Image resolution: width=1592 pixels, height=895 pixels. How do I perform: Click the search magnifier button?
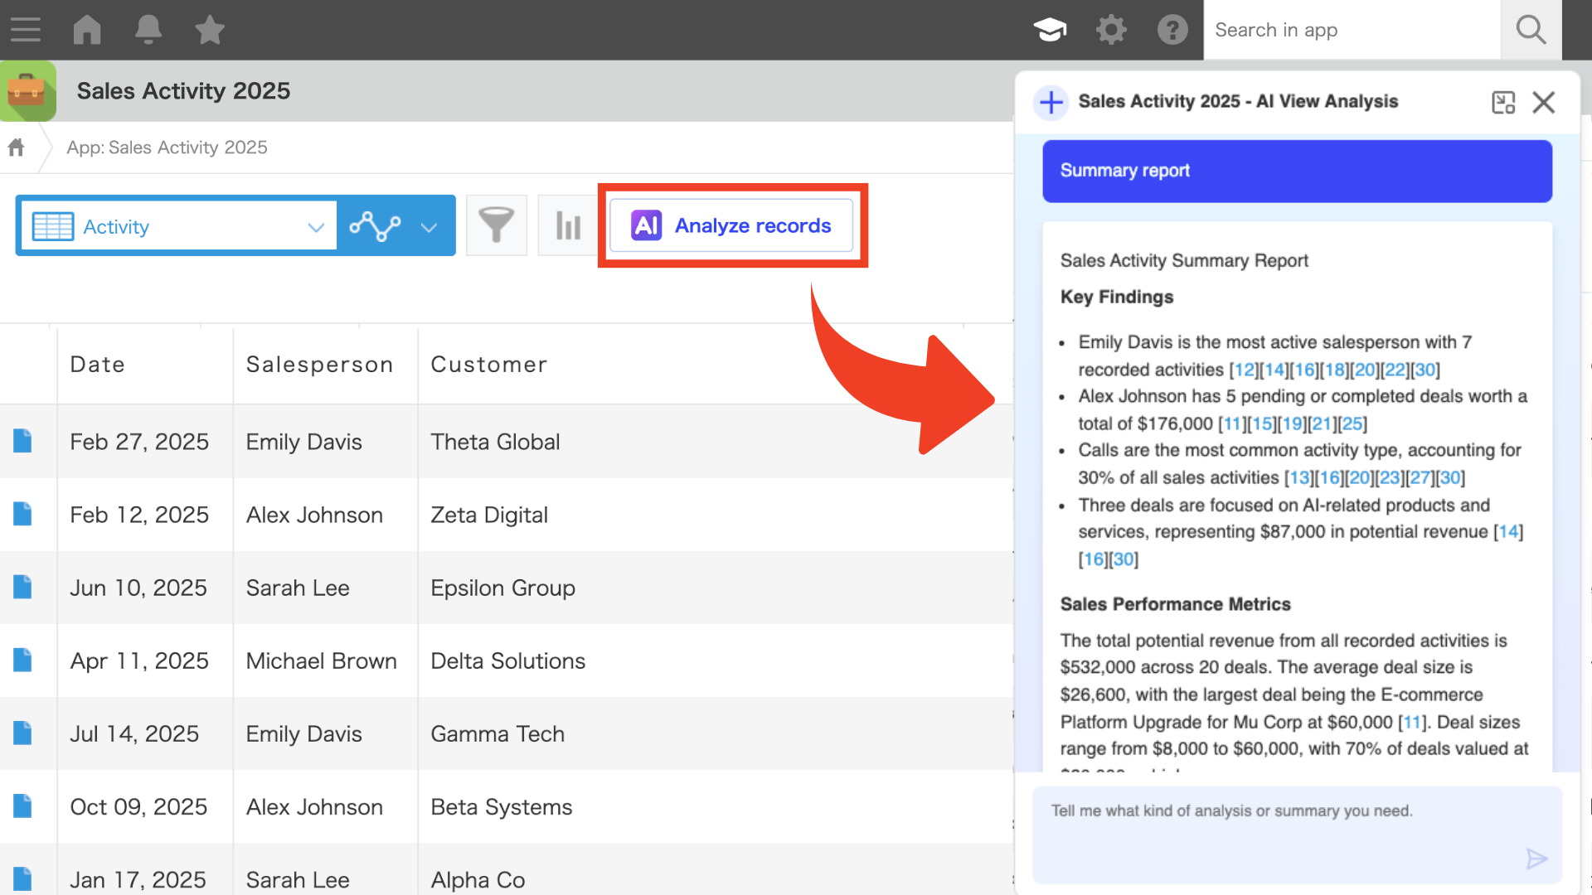click(x=1531, y=30)
